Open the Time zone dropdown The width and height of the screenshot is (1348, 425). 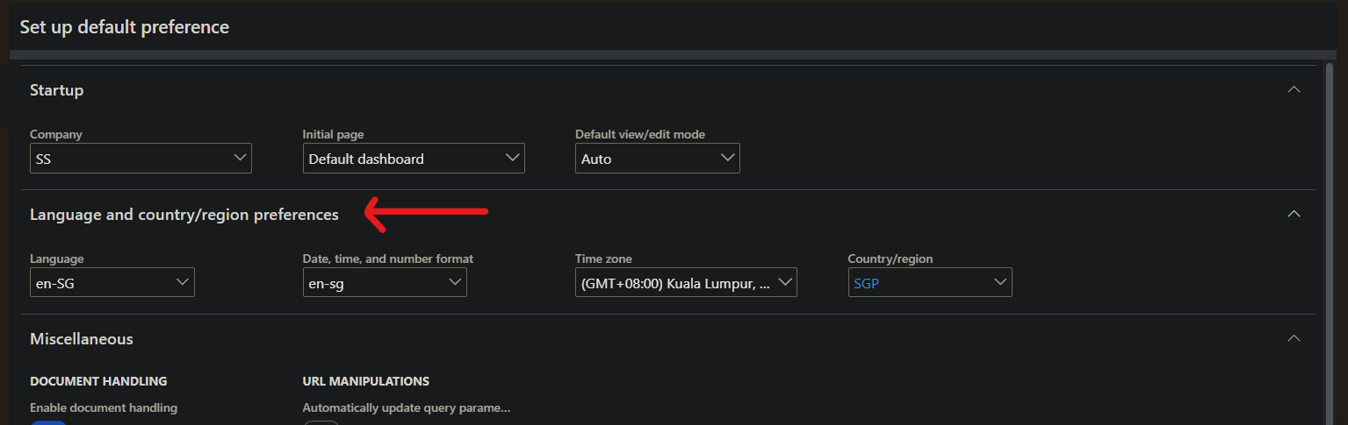[x=785, y=282]
